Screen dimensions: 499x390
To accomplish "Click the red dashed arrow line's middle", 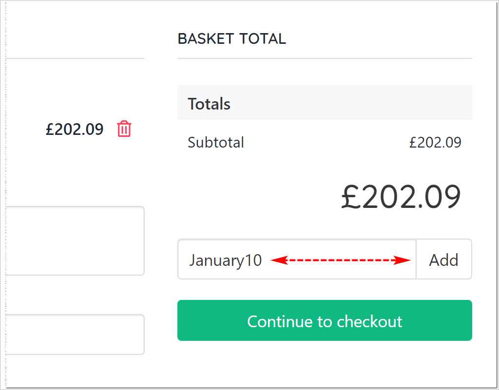I will click(x=341, y=260).
